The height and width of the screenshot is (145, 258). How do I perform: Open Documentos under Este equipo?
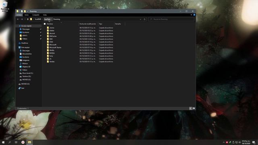(27, 54)
